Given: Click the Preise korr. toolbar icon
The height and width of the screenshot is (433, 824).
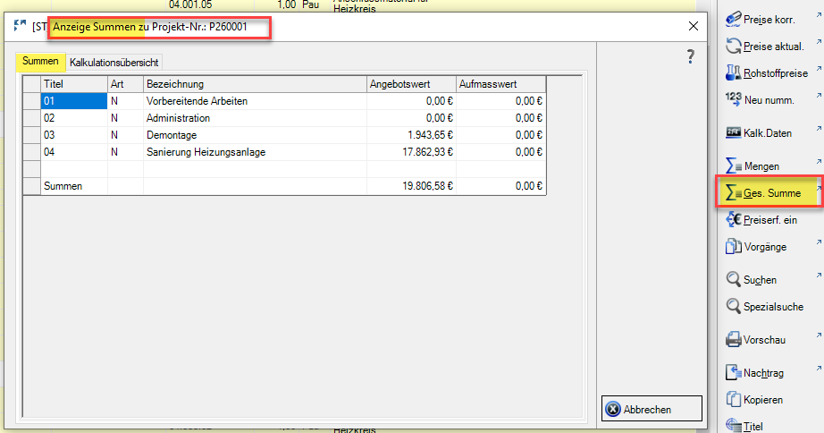Looking at the screenshot, I should point(734,18).
